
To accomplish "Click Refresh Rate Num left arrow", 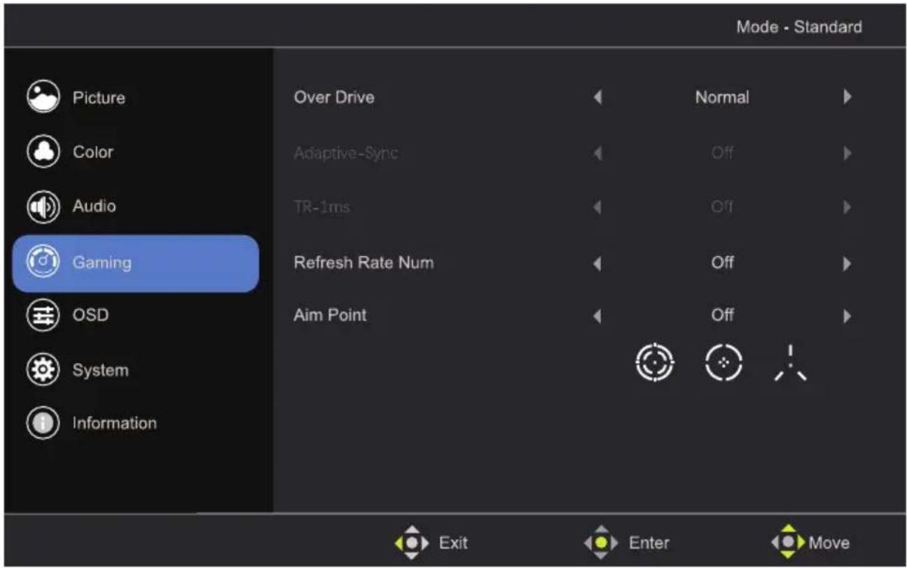I will point(597,264).
